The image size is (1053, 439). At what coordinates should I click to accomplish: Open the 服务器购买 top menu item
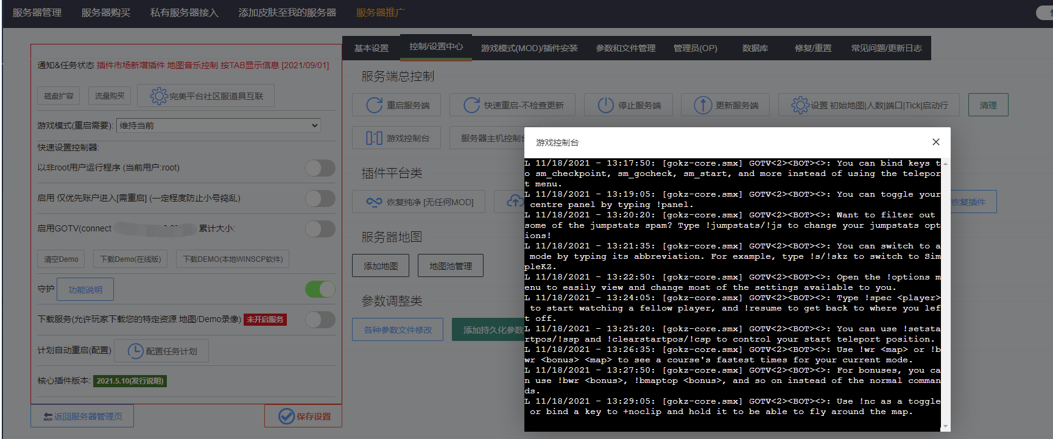pyautogui.click(x=106, y=13)
